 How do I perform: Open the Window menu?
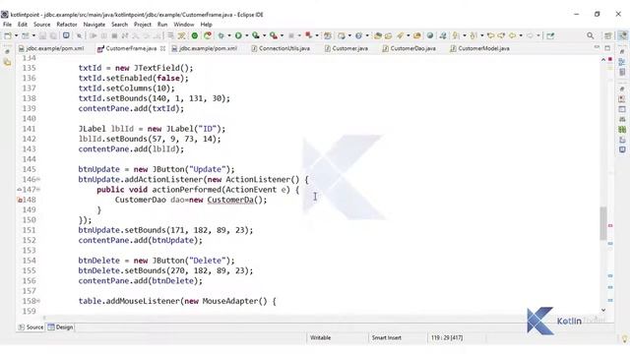coord(184,25)
